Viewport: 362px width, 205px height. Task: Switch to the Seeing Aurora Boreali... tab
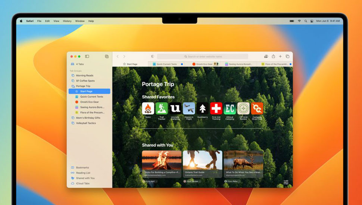pyautogui.click(x=239, y=64)
